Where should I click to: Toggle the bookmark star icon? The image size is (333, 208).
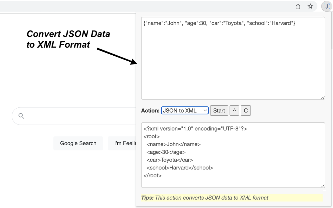(310, 6)
